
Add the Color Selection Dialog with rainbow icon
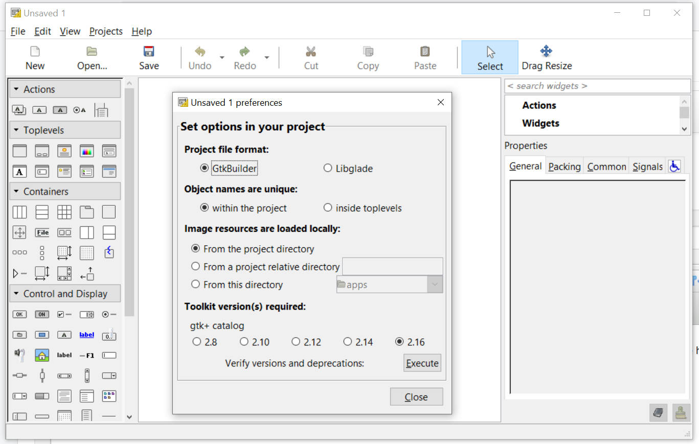(87, 151)
